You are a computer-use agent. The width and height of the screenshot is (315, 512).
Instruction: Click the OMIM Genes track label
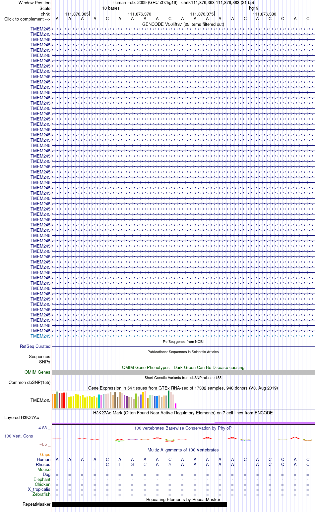pyautogui.click(x=37, y=372)
